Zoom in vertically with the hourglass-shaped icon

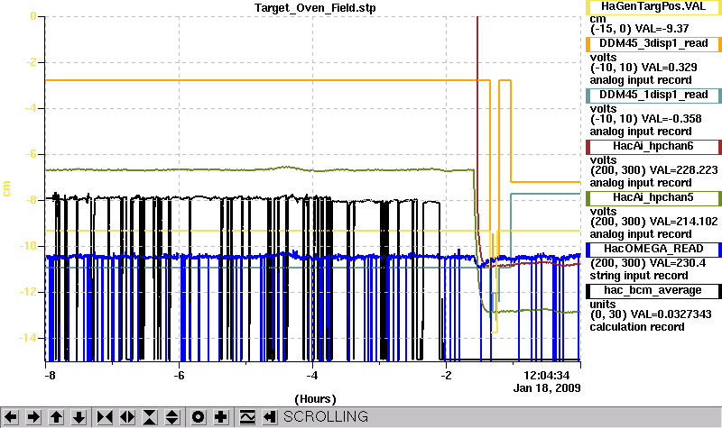click(150, 417)
